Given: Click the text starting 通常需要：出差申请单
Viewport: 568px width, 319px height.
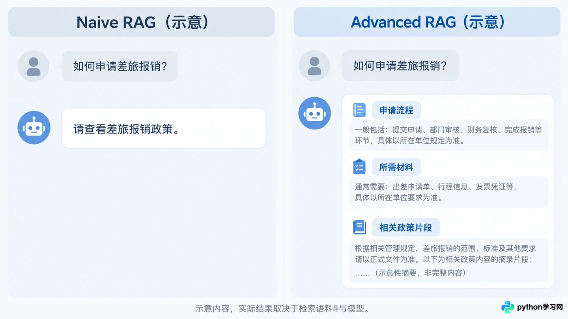Looking at the screenshot, I should click(436, 192).
